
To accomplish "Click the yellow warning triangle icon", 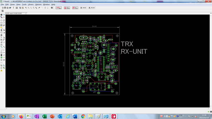I will point(1,71).
